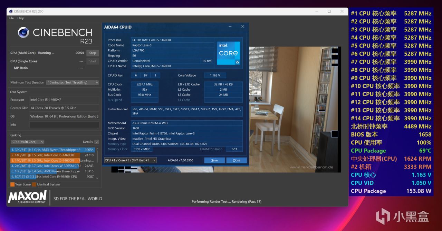
Task: Click the CPU (Multi Core) Running label
Action: pyautogui.click(x=32, y=53)
